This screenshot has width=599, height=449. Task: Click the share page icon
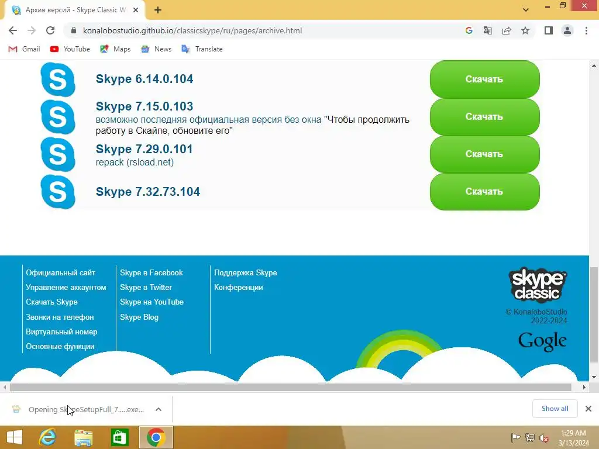507,30
